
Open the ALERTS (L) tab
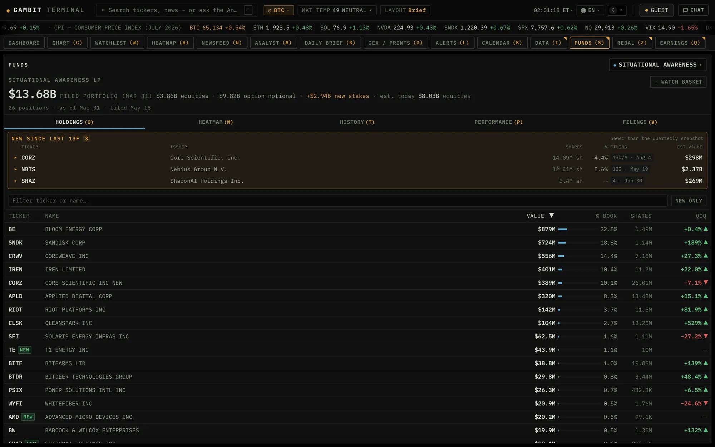(452, 43)
